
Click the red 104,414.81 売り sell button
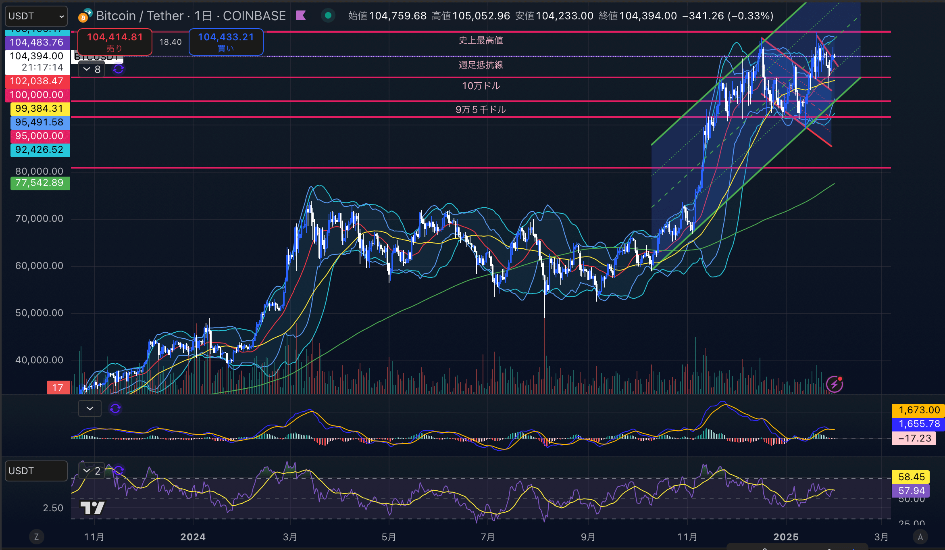115,42
